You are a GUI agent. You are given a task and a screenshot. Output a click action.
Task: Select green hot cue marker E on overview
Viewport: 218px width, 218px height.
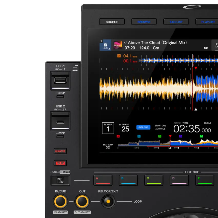[201, 136]
